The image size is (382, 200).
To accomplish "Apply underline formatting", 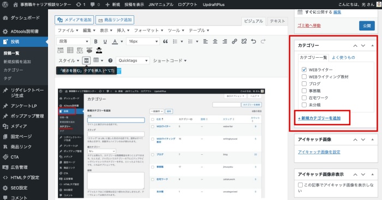I will pyautogui.click(x=105, y=41).
